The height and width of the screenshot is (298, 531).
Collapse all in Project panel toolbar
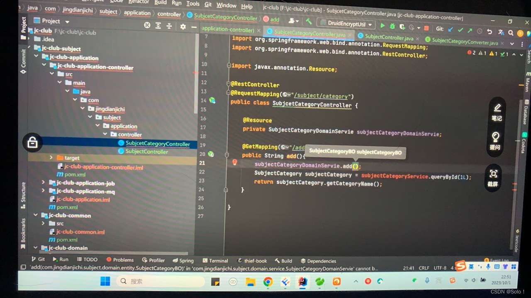coord(169,26)
